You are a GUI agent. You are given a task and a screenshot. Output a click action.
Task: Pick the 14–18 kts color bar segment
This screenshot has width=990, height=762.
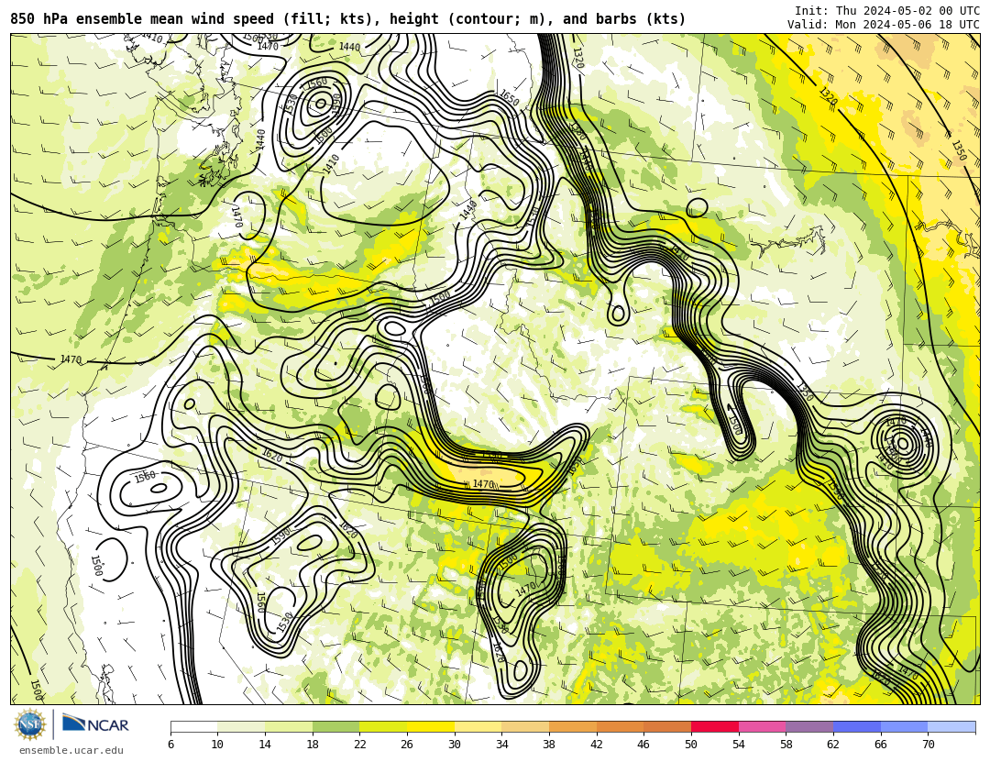click(289, 726)
